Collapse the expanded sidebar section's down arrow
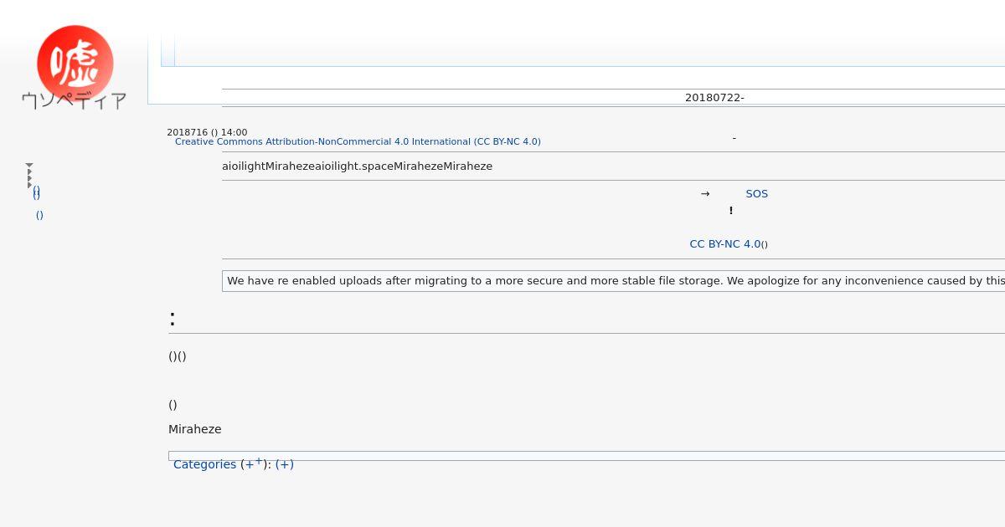Screen dimensions: 1005x527 pyautogui.click(x=29, y=166)
